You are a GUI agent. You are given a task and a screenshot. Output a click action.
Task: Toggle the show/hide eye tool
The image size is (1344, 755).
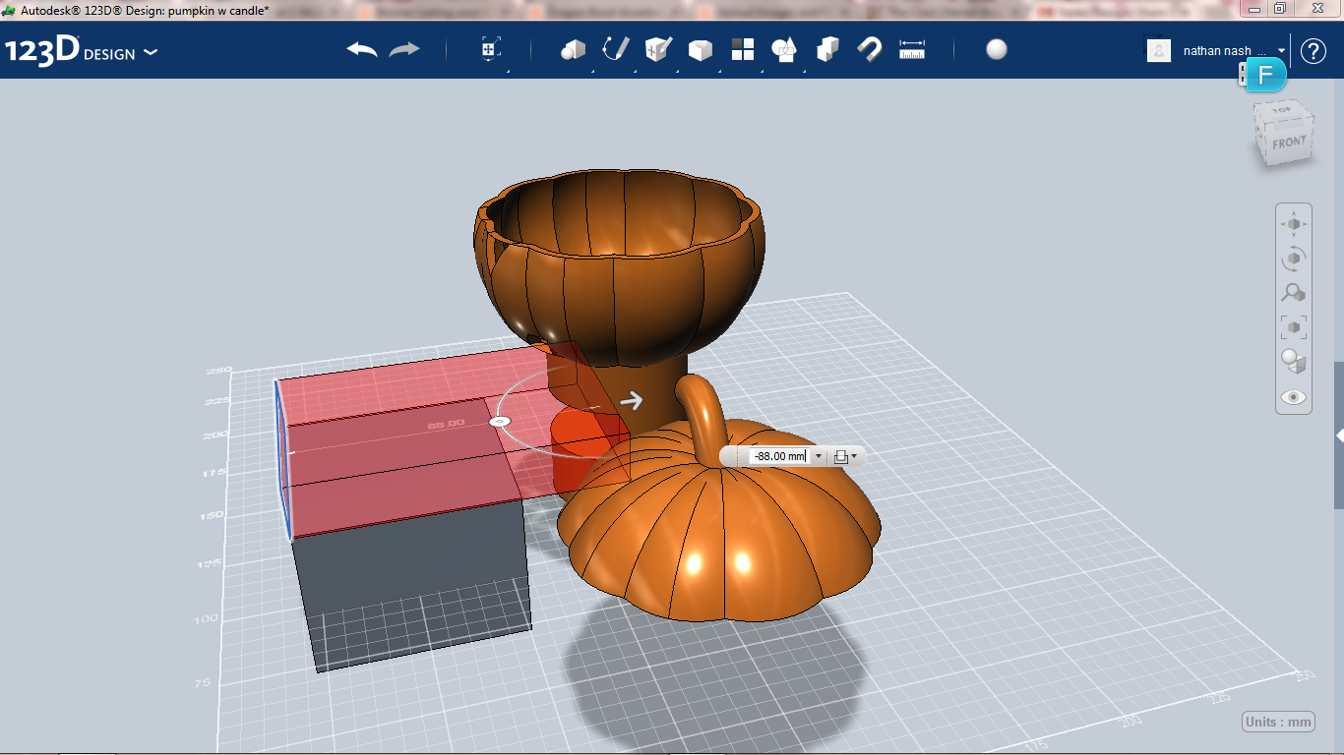click(1294, 397)
